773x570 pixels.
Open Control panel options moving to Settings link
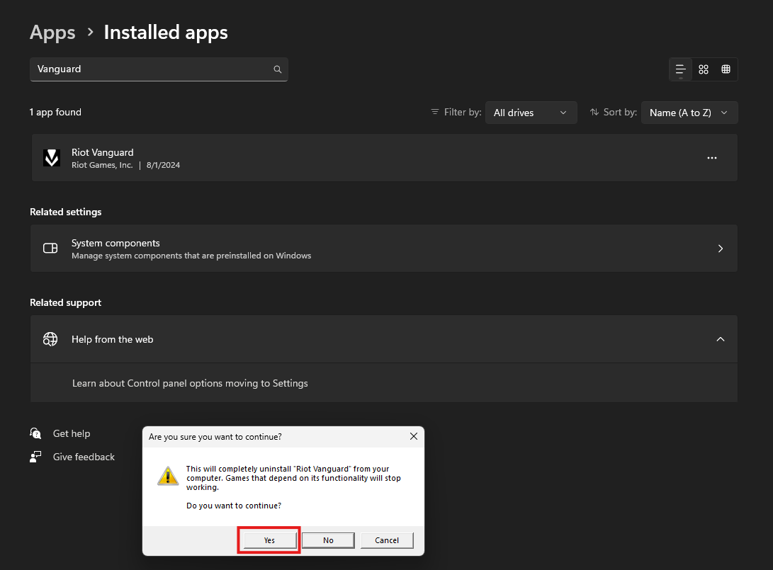(190, 383)
